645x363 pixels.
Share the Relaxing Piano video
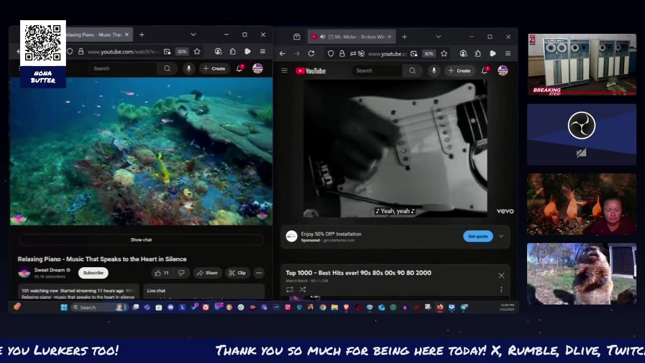coord(207,273)
